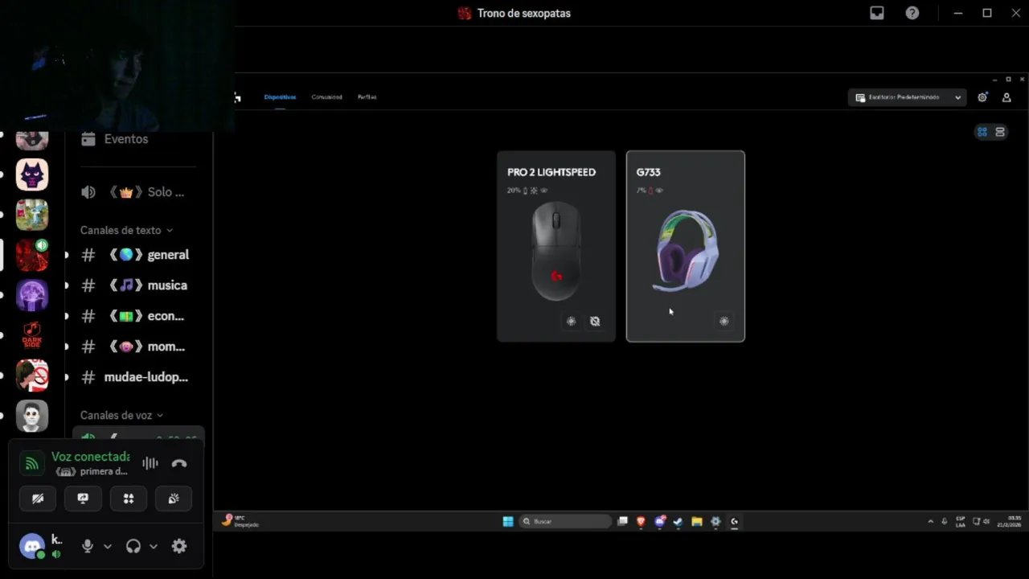Deafen audio with the headphones icon
Viewport: 1029px width, 579px height.
(133, 546)
